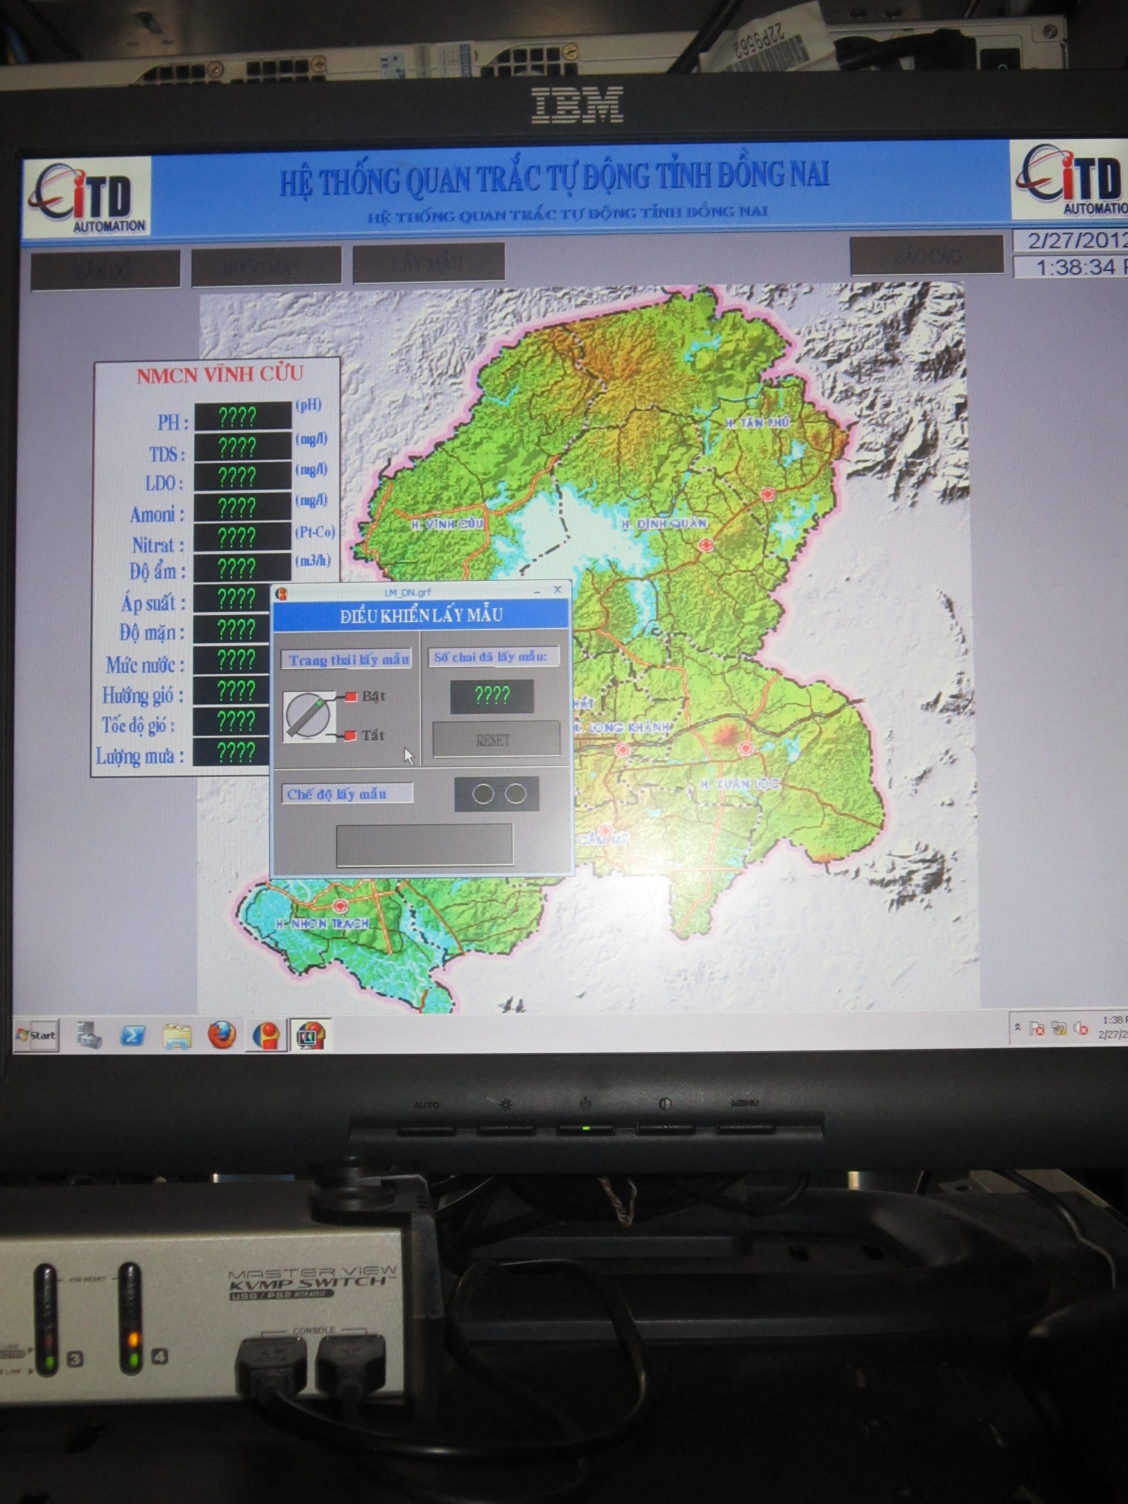
Task: Open the Windows Start menu
Action: [37, 1035]
